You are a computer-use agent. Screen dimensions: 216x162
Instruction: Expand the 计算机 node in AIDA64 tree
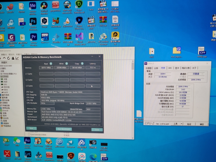tap(3, 68)
